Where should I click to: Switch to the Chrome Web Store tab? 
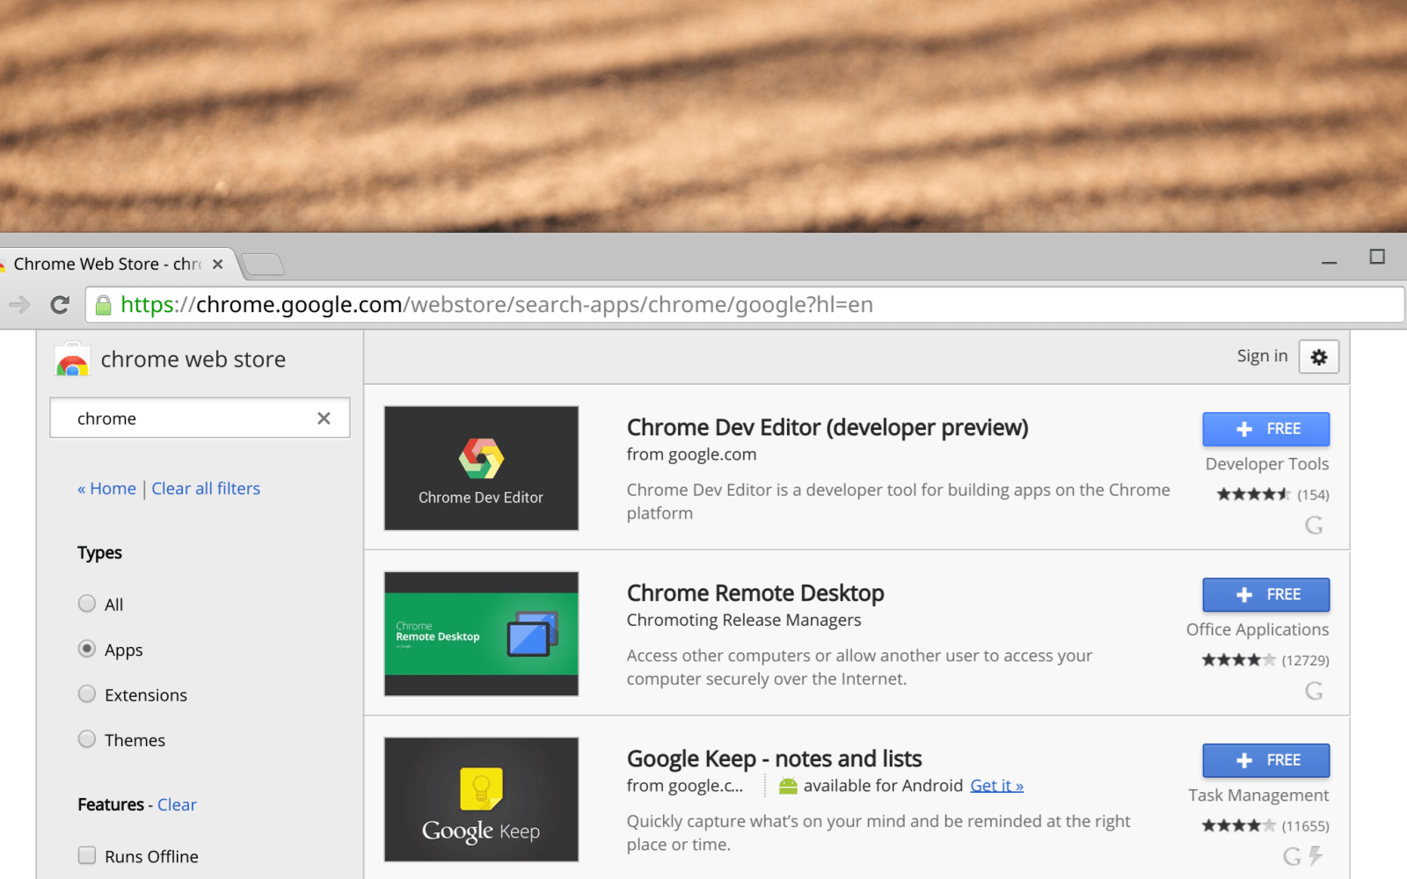pyautogui.click(x=107, y=264)
